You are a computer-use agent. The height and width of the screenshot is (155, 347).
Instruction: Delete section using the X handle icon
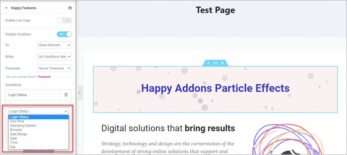click(x=222, y=63)
